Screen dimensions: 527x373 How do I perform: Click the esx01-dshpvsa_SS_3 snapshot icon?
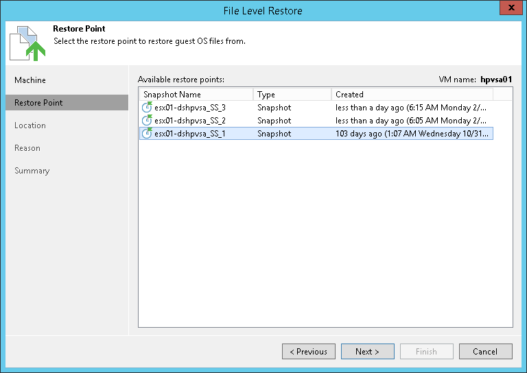147,108
